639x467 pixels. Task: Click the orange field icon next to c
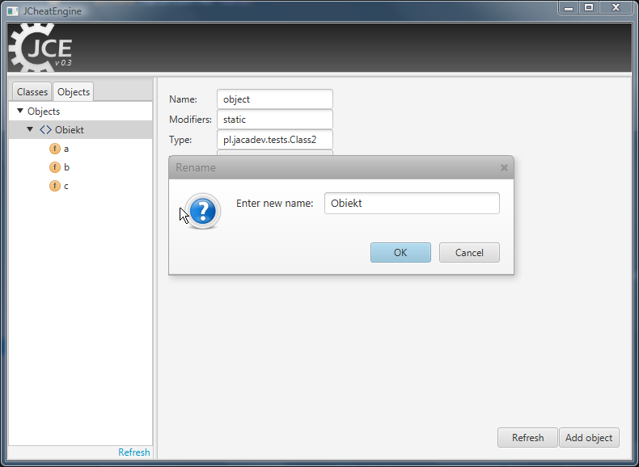(x=55, y=186)
